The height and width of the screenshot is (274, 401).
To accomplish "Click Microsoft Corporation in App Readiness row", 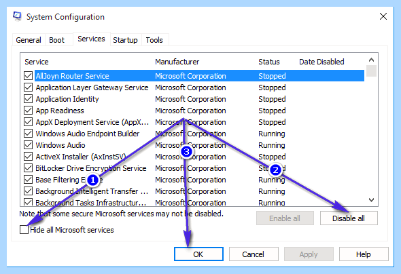I will 190,111.
